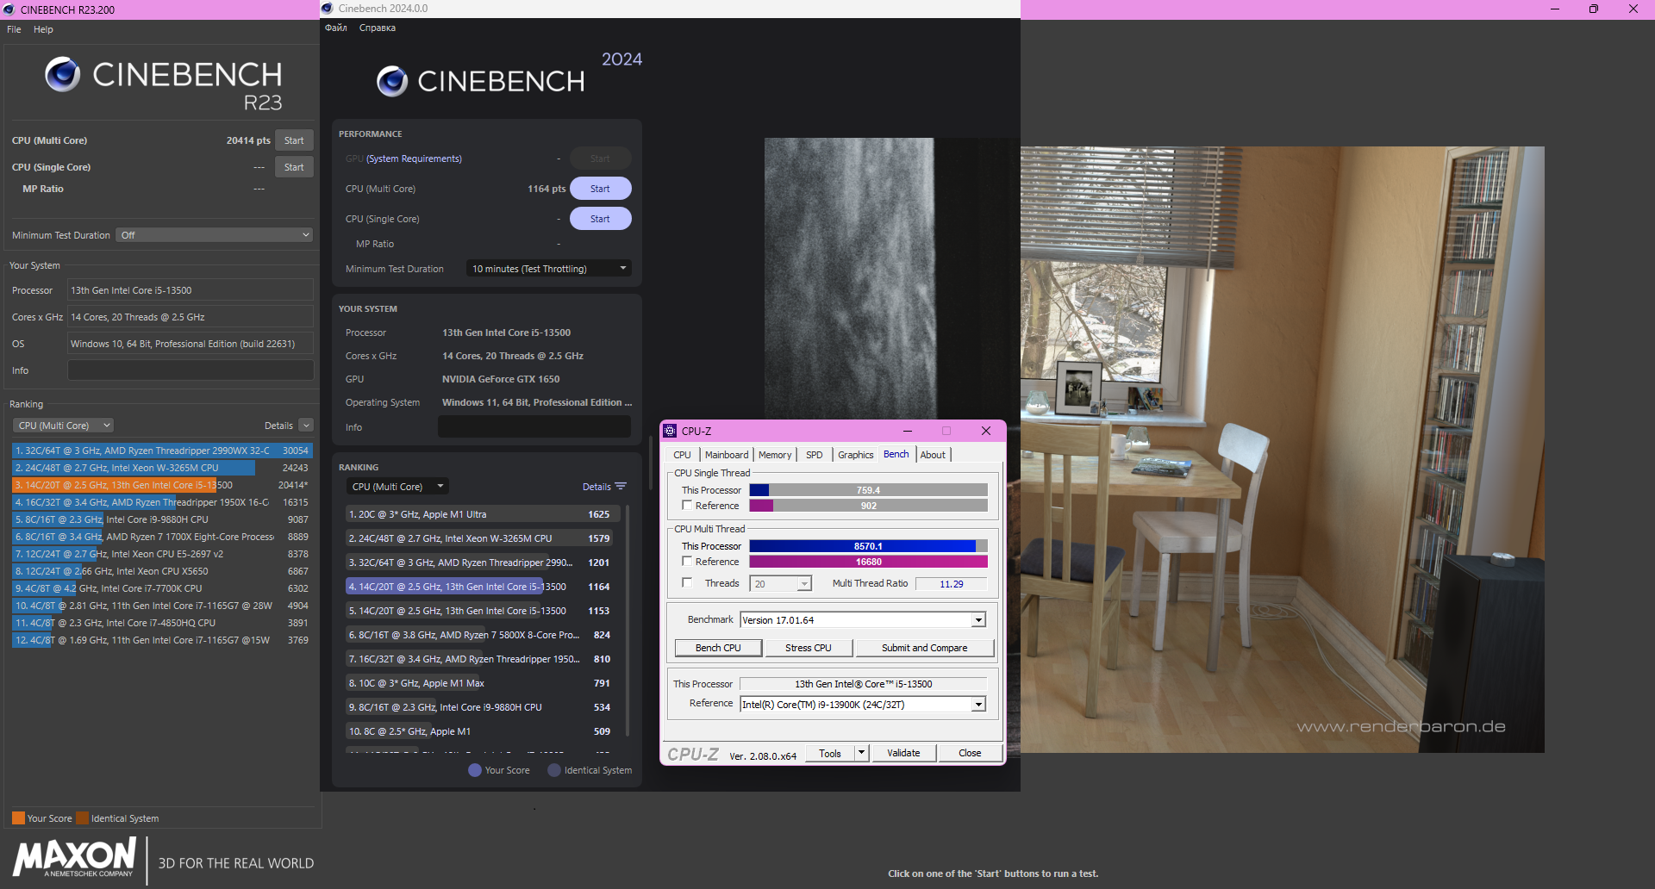Viewport: 1655px width, 889px height.
Task: Open the 10 minutes (Test Throttling) dropdown
Action: pos(548,269)
